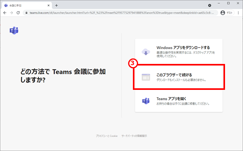243x151 pixels.
Task: Reload the page with the refresh icon
Action: (18, 13)
